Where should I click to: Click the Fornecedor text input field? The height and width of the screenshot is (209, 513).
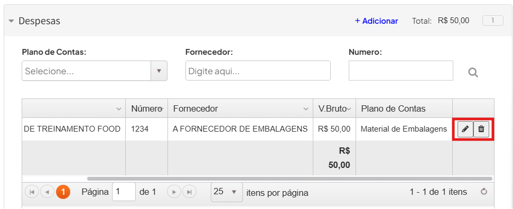pos(258,71)
